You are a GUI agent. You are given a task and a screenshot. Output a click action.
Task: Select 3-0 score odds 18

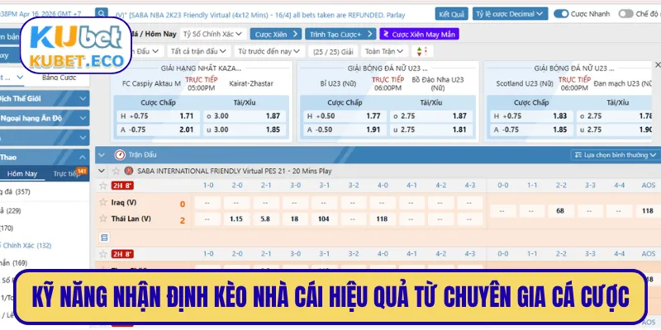(x=295, y=219)
